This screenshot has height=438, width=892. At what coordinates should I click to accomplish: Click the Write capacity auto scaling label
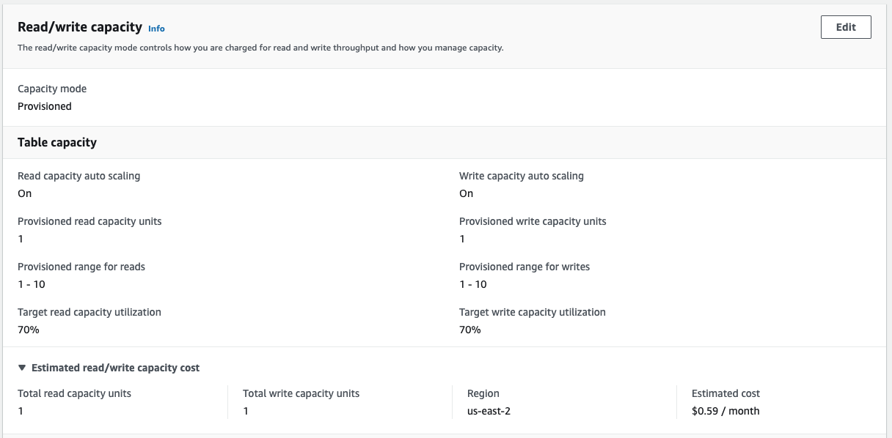(521, 176)
